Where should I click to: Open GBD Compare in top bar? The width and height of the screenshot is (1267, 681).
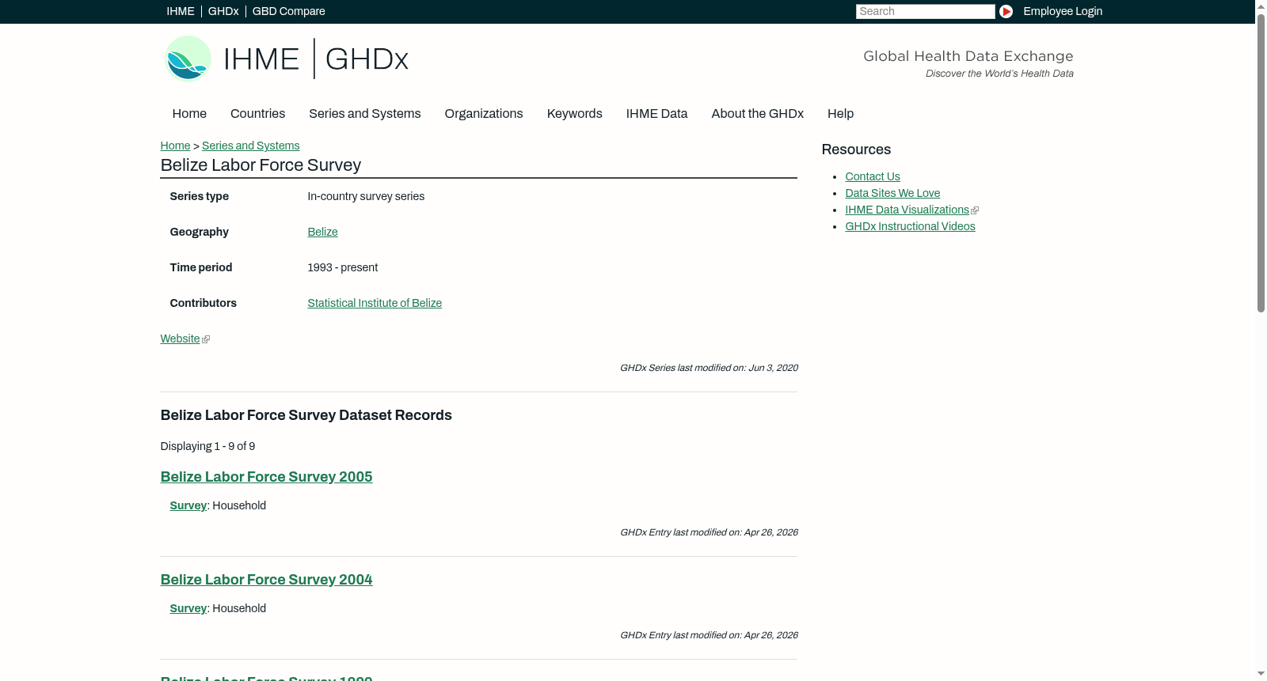(x=289, y=11)
